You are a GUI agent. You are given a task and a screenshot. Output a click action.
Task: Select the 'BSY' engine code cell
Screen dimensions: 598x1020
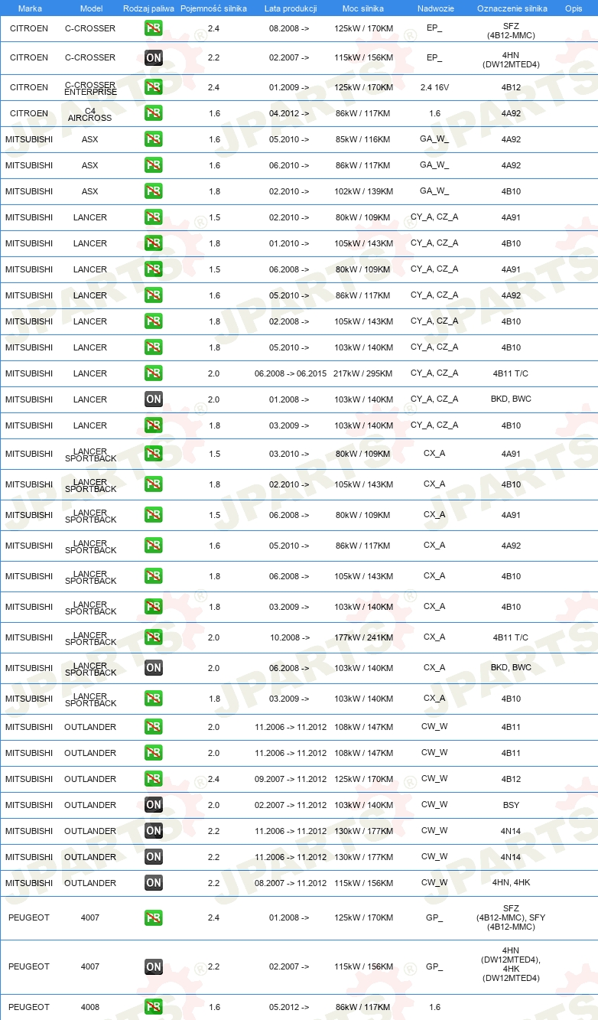click(x=511, y=805)
